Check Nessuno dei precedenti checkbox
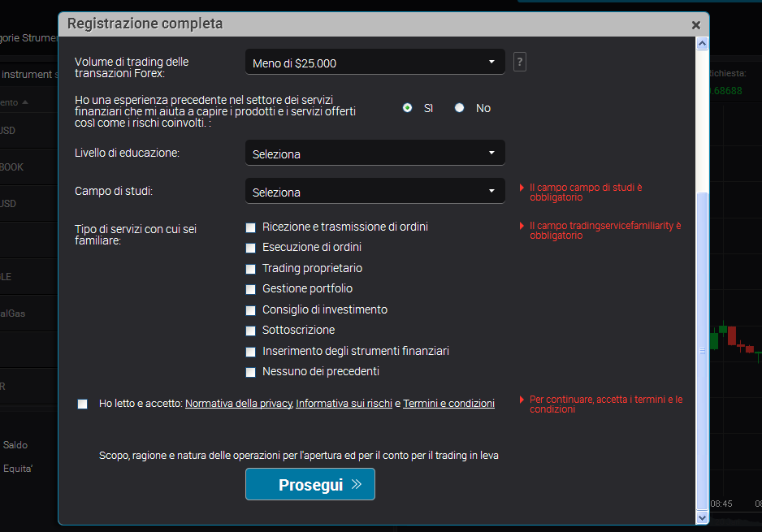This screenshot has height=532, width=762. 251,372
